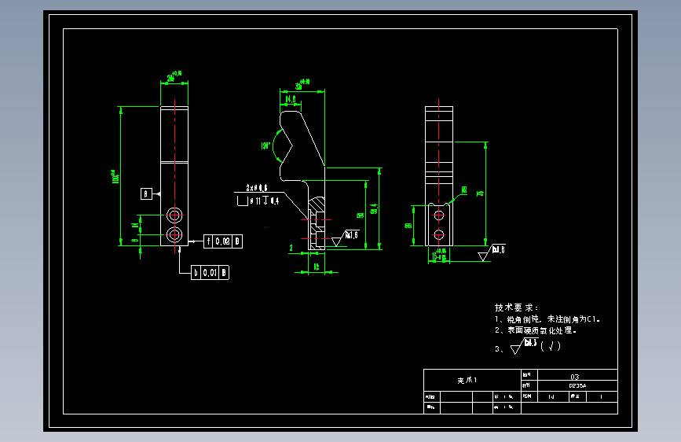This screenshot has height=442, width=681.
Task: Select the '28' dimension on the right view
Action: 408,226
